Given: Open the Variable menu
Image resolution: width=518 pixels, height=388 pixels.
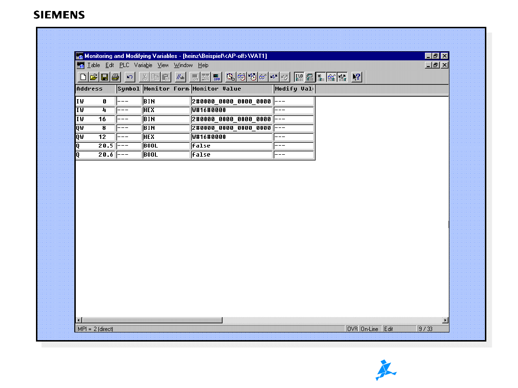Looking at the screenshot, I should 143,65.
